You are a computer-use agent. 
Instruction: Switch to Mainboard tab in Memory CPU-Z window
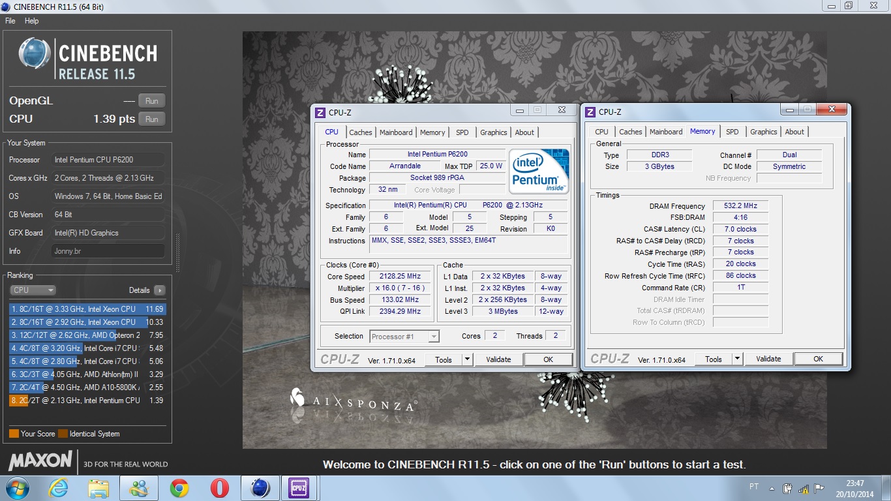coord(666,132)
